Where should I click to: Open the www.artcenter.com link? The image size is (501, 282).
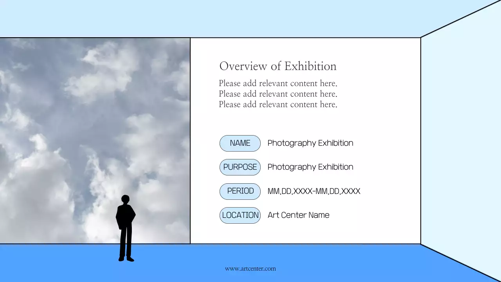250,269
